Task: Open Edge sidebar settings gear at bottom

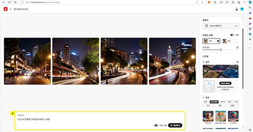Action: 250,130
